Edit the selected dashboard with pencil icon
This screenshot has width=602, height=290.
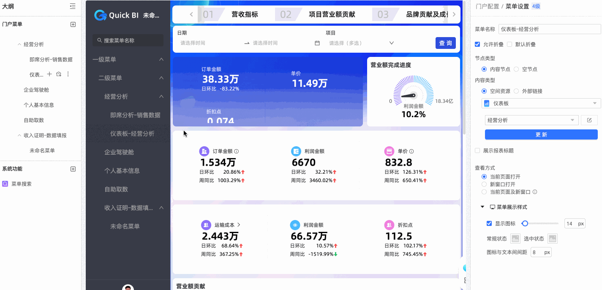589,120
